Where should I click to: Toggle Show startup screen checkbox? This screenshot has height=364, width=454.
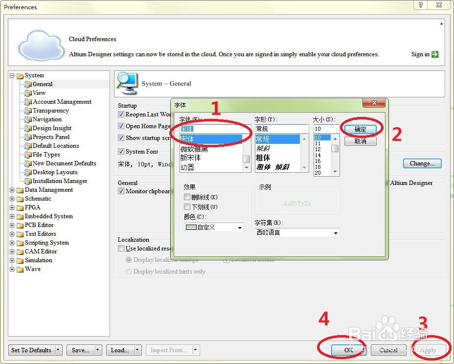(121, 137)
